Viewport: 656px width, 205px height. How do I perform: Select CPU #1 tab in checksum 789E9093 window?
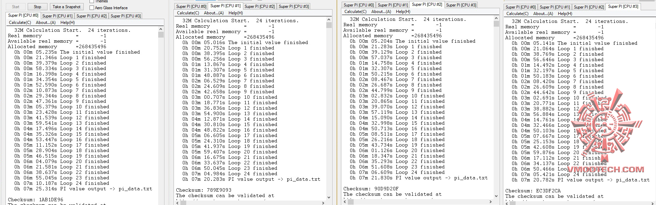click(225, 6)
